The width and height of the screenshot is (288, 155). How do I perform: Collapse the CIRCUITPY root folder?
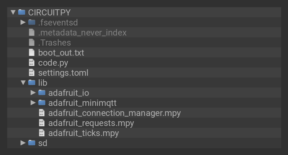click(x=13, y=12)
